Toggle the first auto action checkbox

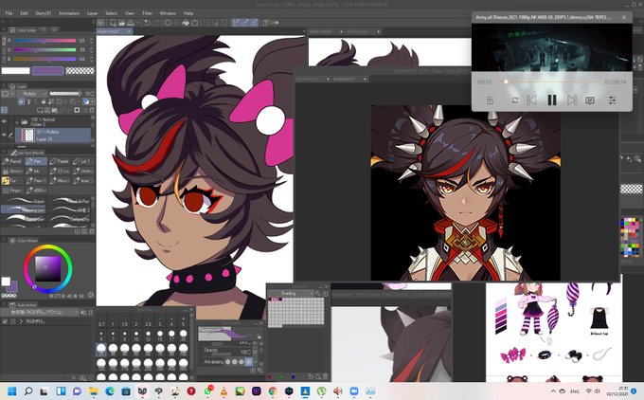click(x=5, y=321)
